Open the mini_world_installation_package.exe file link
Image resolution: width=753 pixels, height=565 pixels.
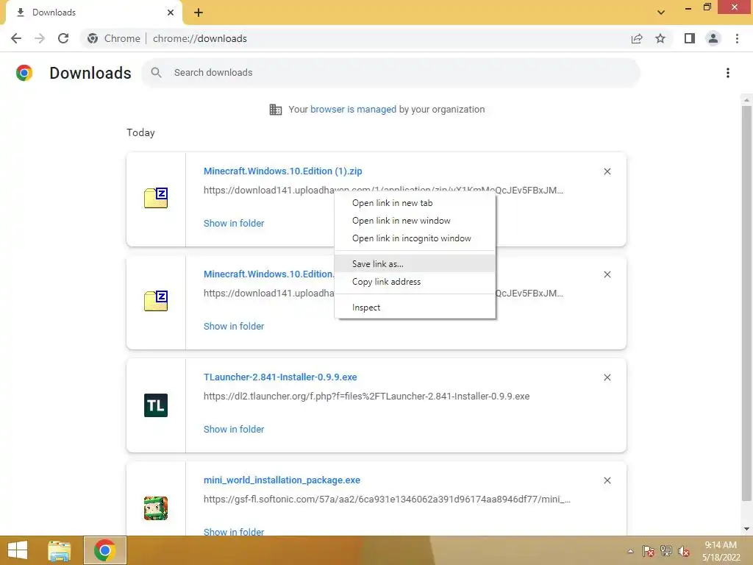point(282,480)
